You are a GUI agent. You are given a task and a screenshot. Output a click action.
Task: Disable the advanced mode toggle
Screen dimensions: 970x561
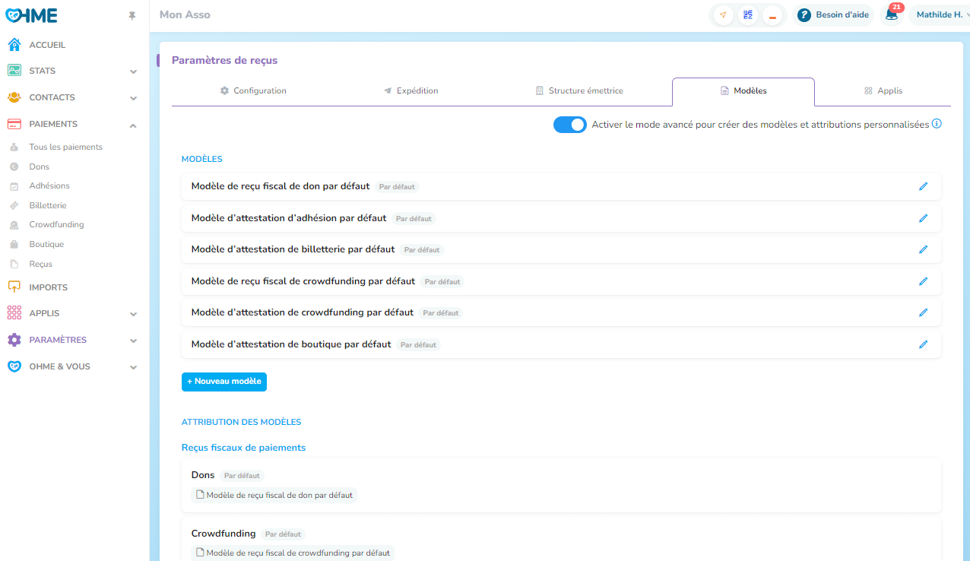tap(569, 125)
